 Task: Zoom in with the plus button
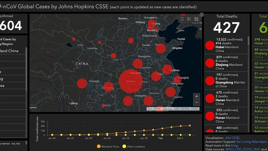click(197, 96)
